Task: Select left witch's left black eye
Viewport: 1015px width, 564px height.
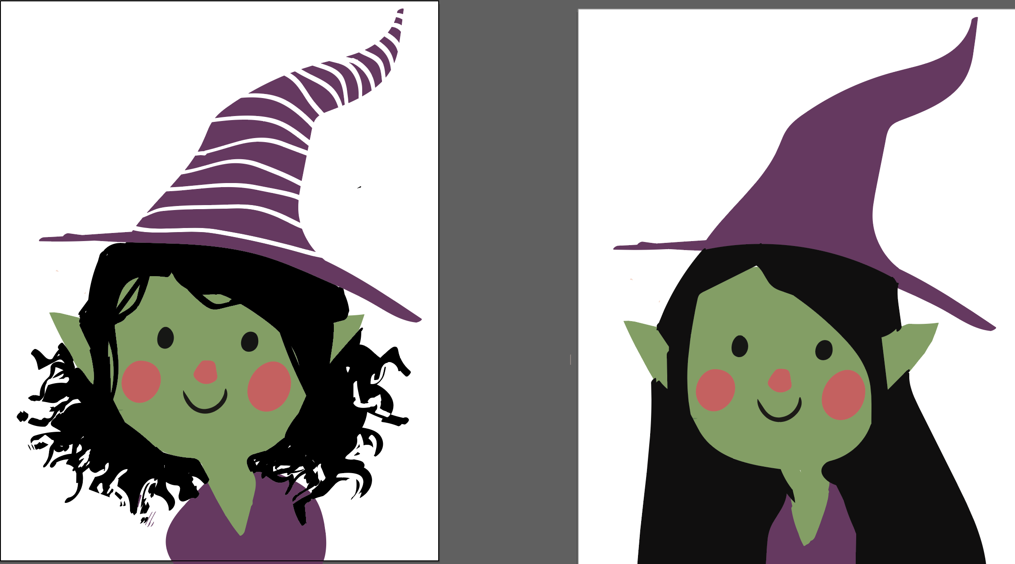Action: tap(166, 337)
